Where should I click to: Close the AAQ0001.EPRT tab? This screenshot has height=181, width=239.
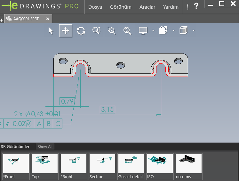pyautogui.click(x=48, y=19)
